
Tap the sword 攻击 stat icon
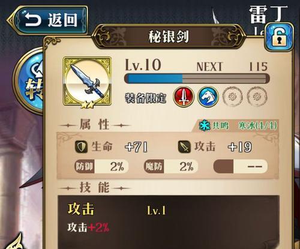click(x=184, y=146)
